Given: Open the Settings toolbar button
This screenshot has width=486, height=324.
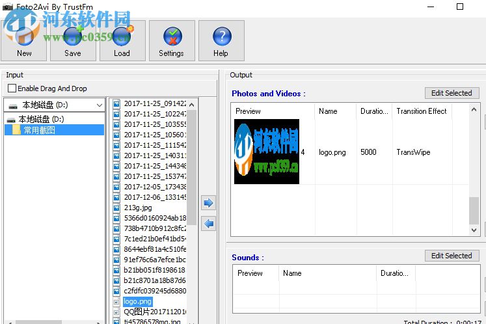Looking at the screenshot, I should click(172, 40).
